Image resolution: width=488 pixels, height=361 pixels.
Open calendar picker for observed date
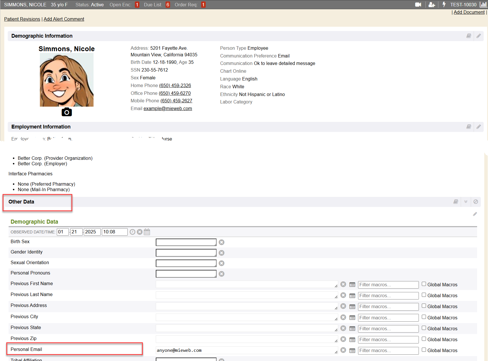point(147,232)
